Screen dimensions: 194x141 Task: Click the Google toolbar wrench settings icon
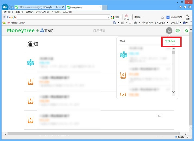click(188, 17)
